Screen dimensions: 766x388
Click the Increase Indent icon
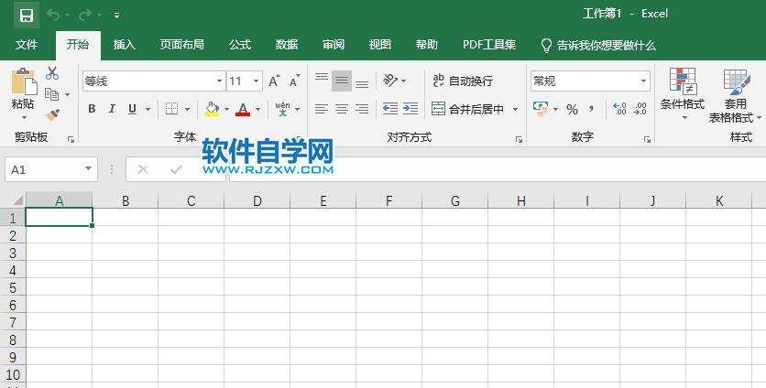click(410, 109)
